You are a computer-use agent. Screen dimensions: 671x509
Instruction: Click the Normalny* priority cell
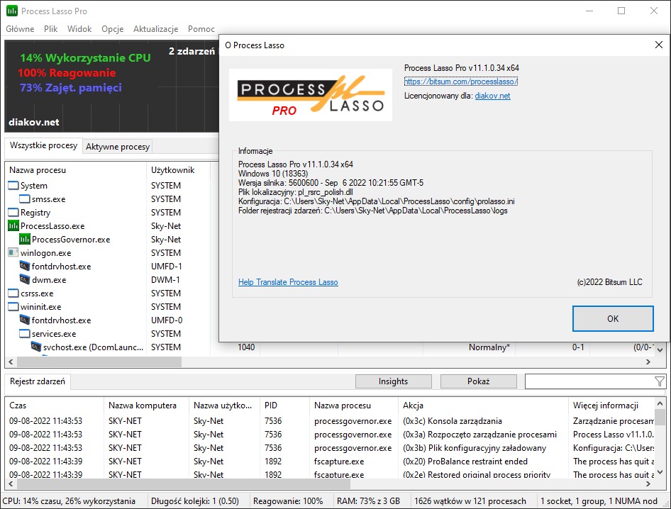click(489, 347)
